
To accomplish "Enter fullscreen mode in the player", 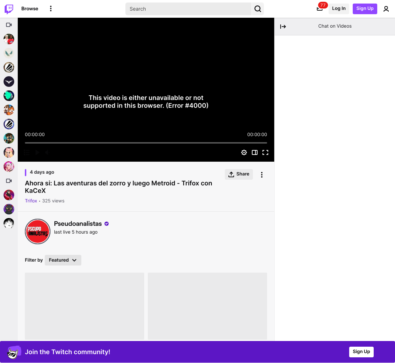I will tap(265, 152).
